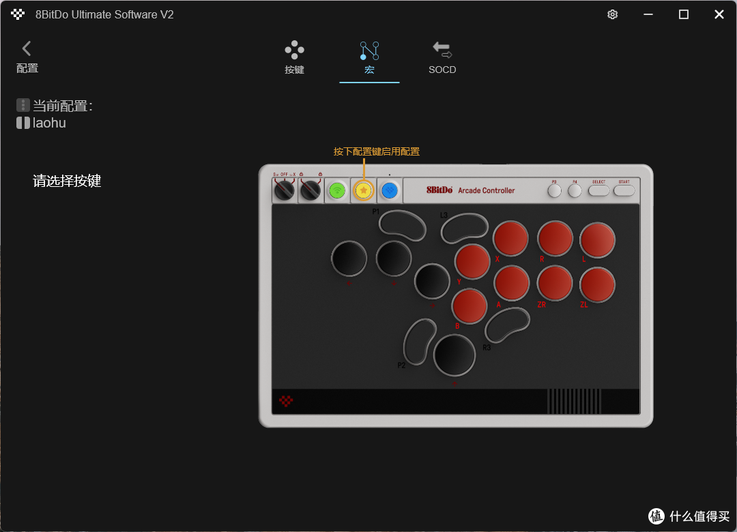Click the S/OFF/X mode knob

click(x=285, y=190)
